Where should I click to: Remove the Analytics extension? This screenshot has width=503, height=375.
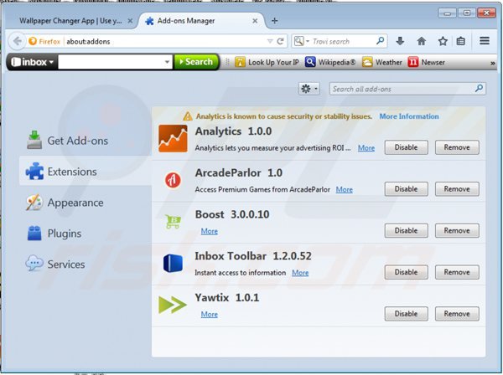[x=457, y=147]
